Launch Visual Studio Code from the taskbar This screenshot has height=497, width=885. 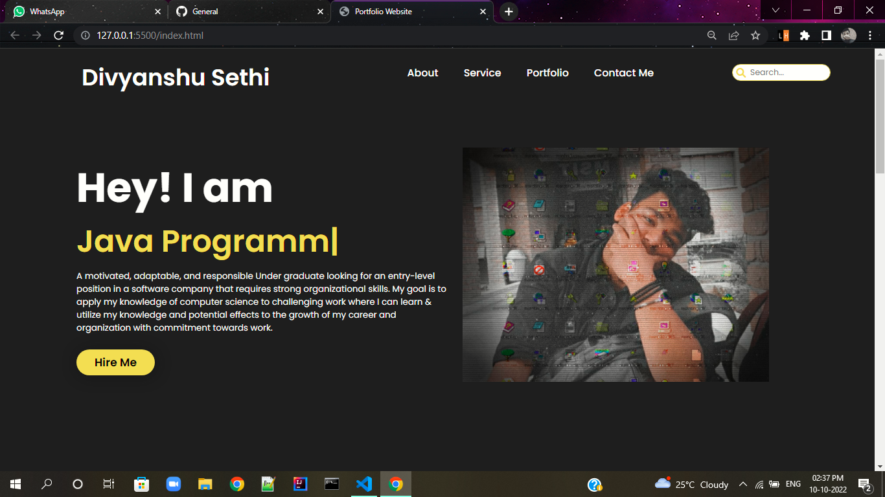tap(363, 483)
